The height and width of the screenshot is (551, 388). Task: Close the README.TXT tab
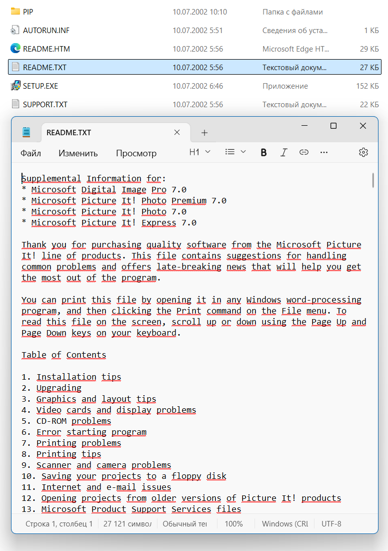177,132
